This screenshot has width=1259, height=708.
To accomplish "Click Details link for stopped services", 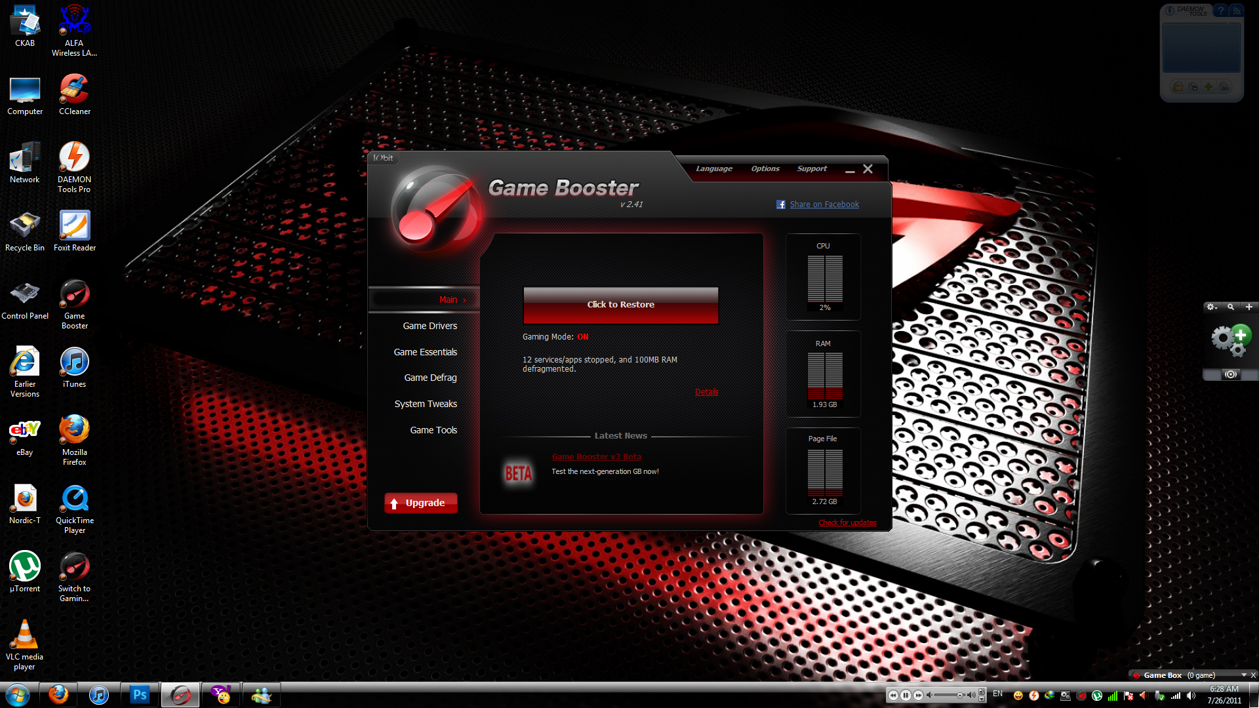I will tap(706, 391).
